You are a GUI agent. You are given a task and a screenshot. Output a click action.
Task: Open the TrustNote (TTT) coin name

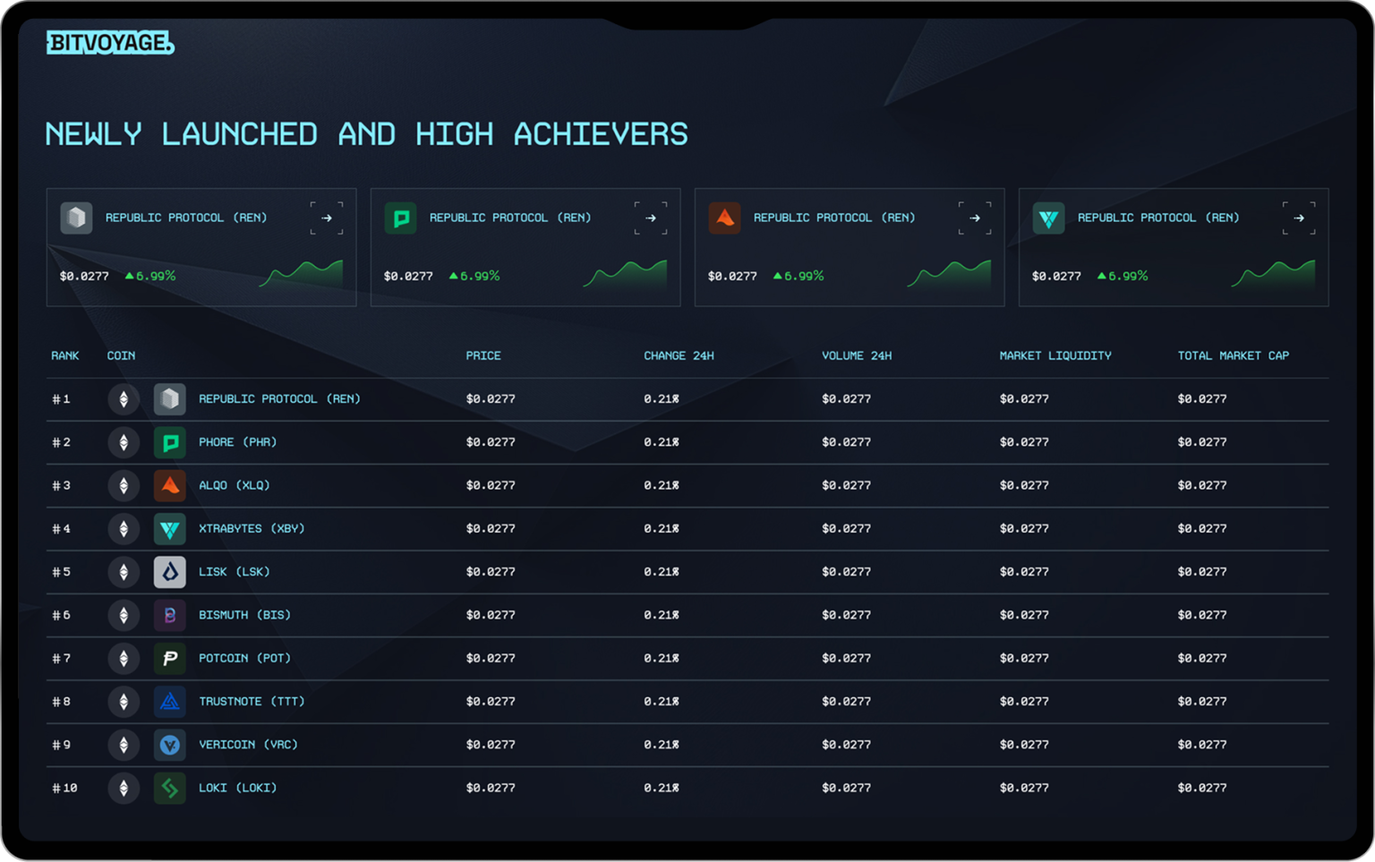[x=252, y=702]
